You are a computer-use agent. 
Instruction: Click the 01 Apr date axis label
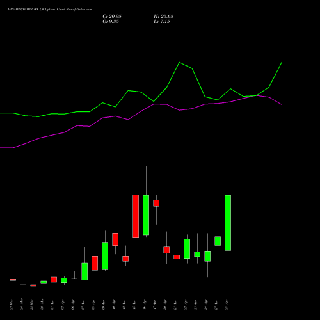(52, 305)
